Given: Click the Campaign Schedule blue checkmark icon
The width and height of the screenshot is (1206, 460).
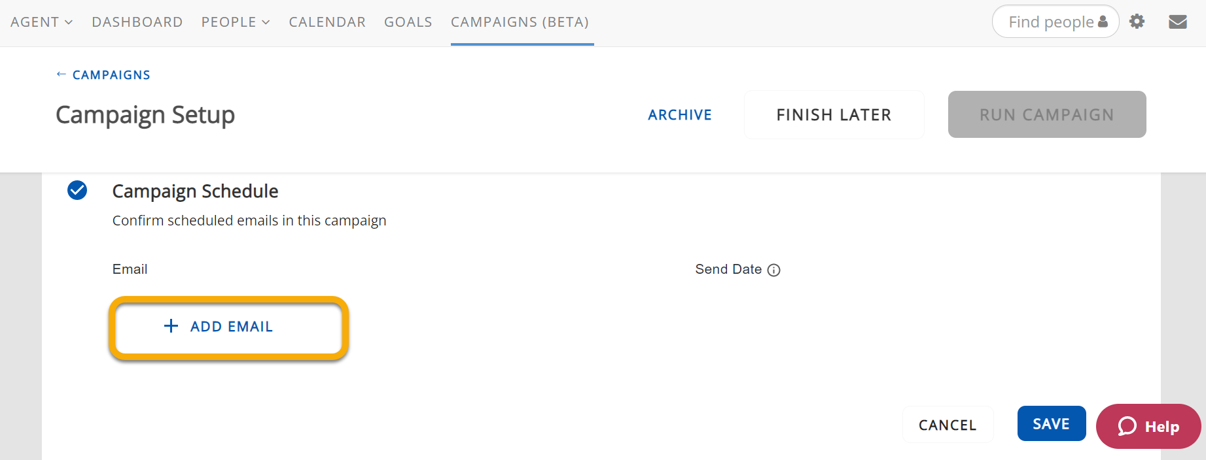Looking at the screenshot, I should tap(77, 190).
